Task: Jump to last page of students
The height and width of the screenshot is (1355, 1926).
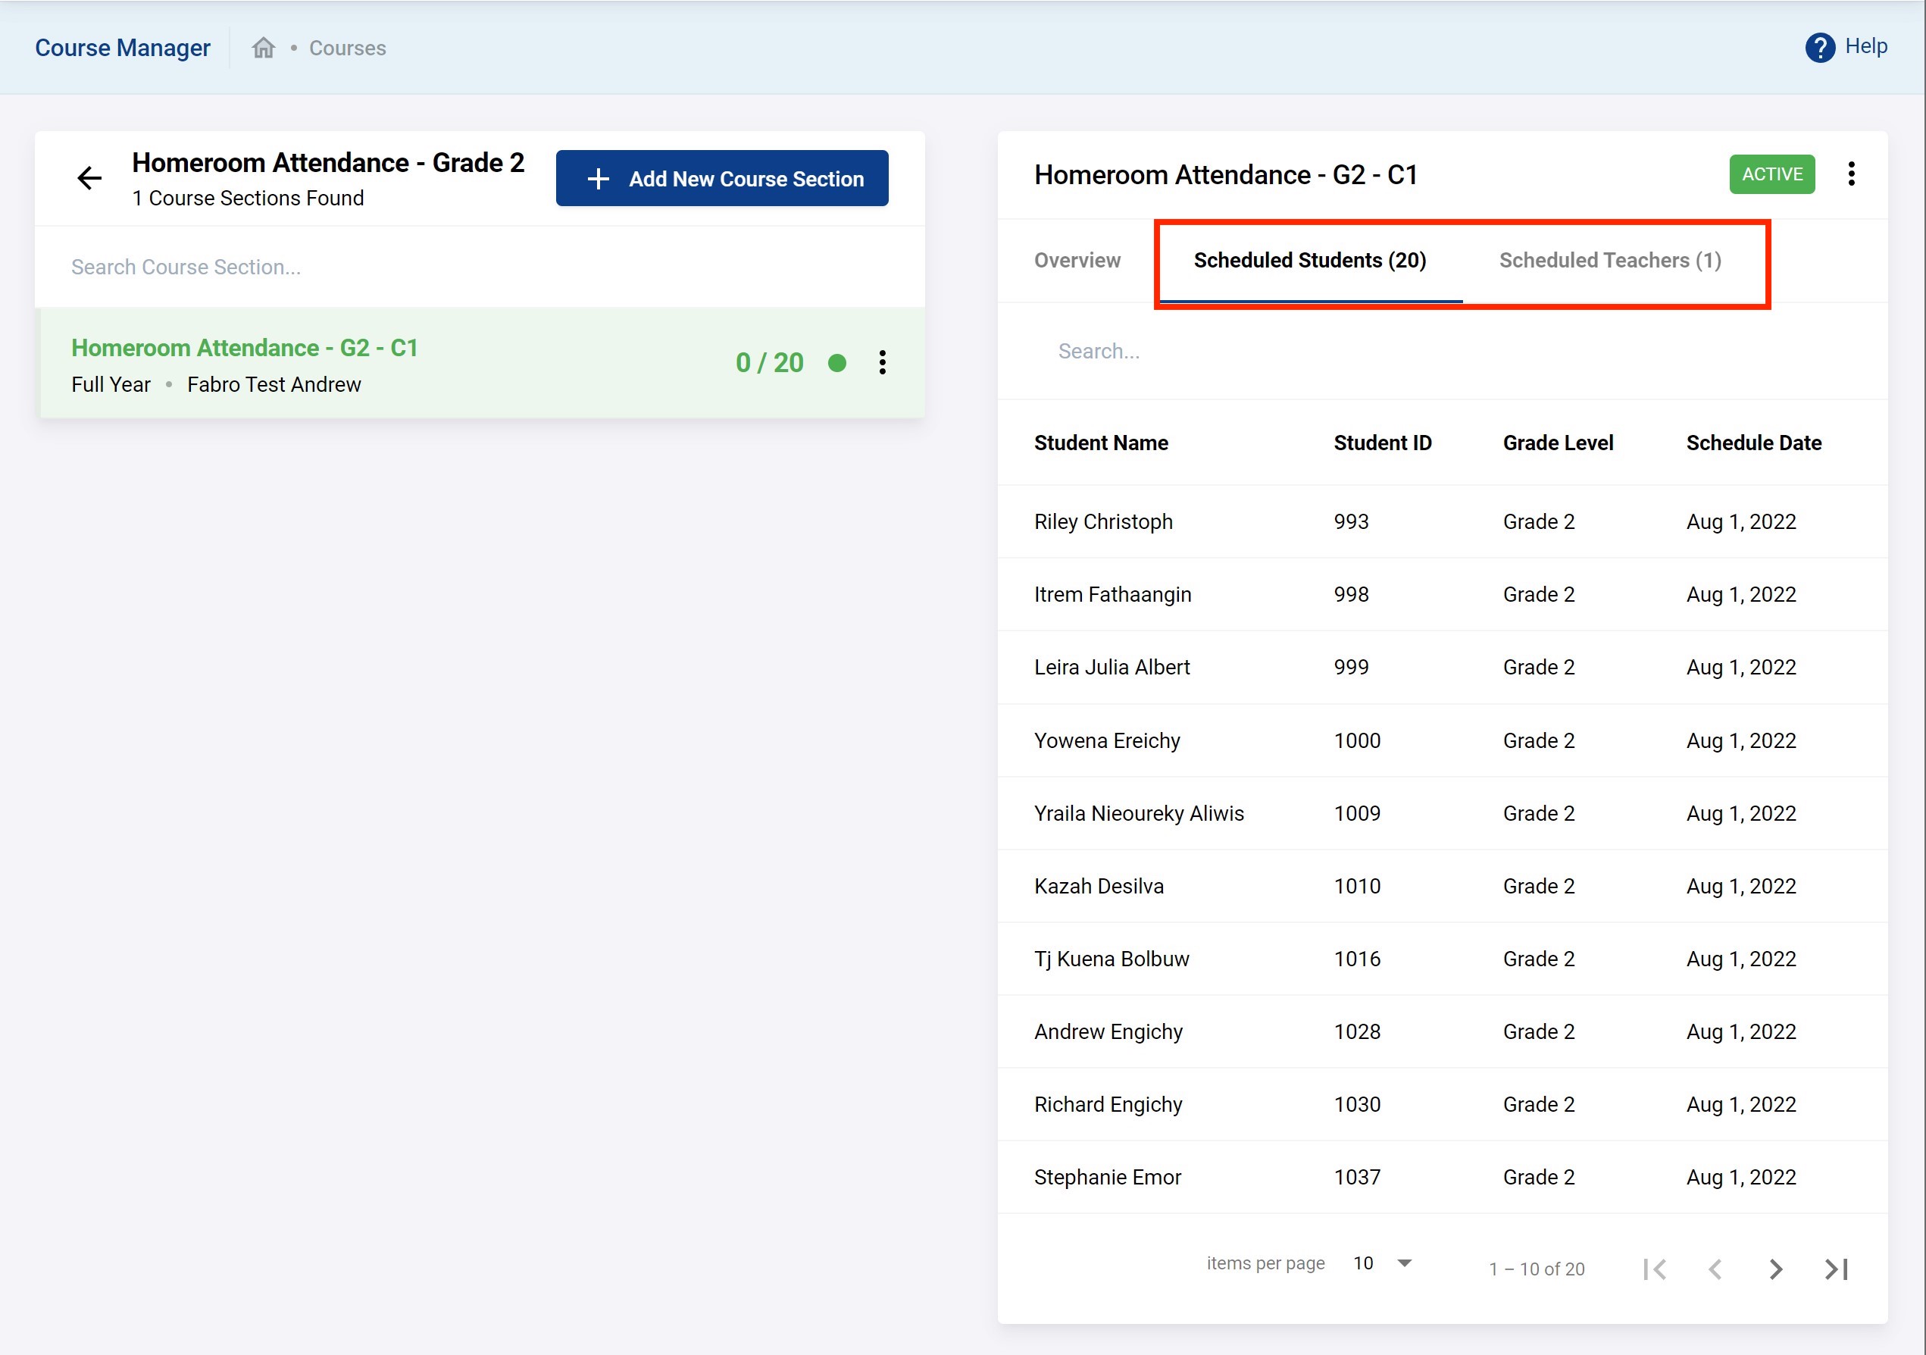Action: tap(1835, 1269)
